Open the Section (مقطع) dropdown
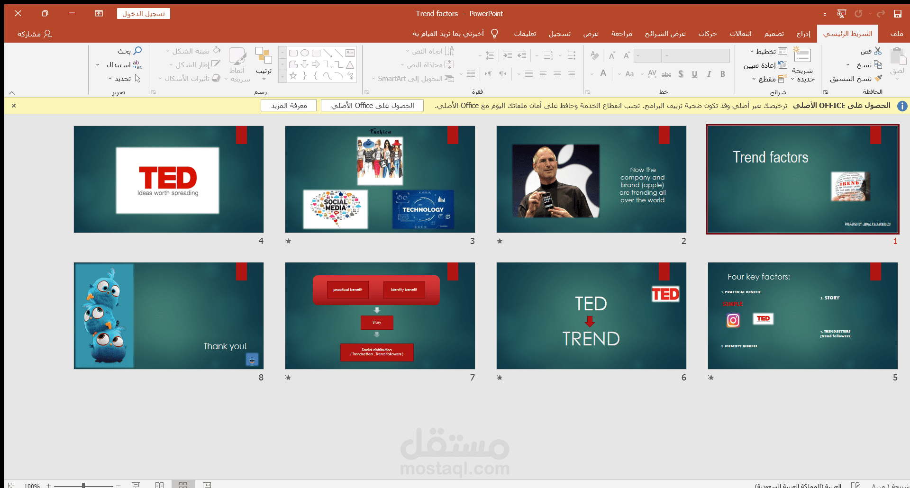Screen dimensions: 910x488 [x=769, y=79]
